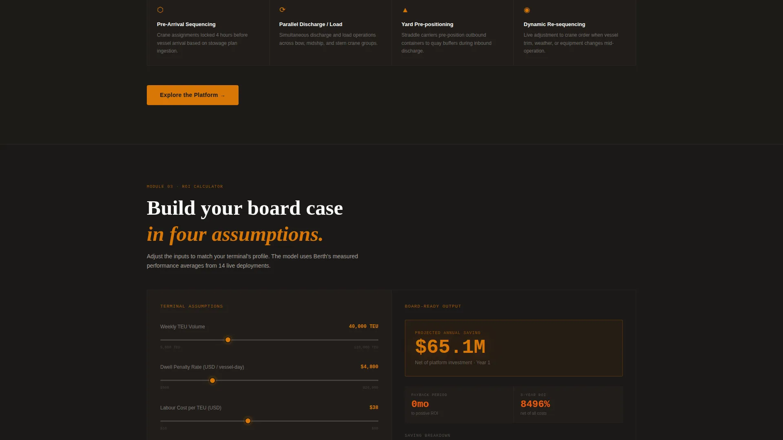Click the Module 03 ROI Calculator label

[x=185, y=187]
